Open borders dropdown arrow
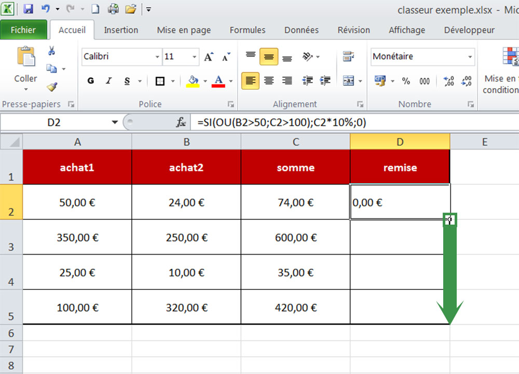Viewport: 519px width, 374px height. (x=173, y=81)
